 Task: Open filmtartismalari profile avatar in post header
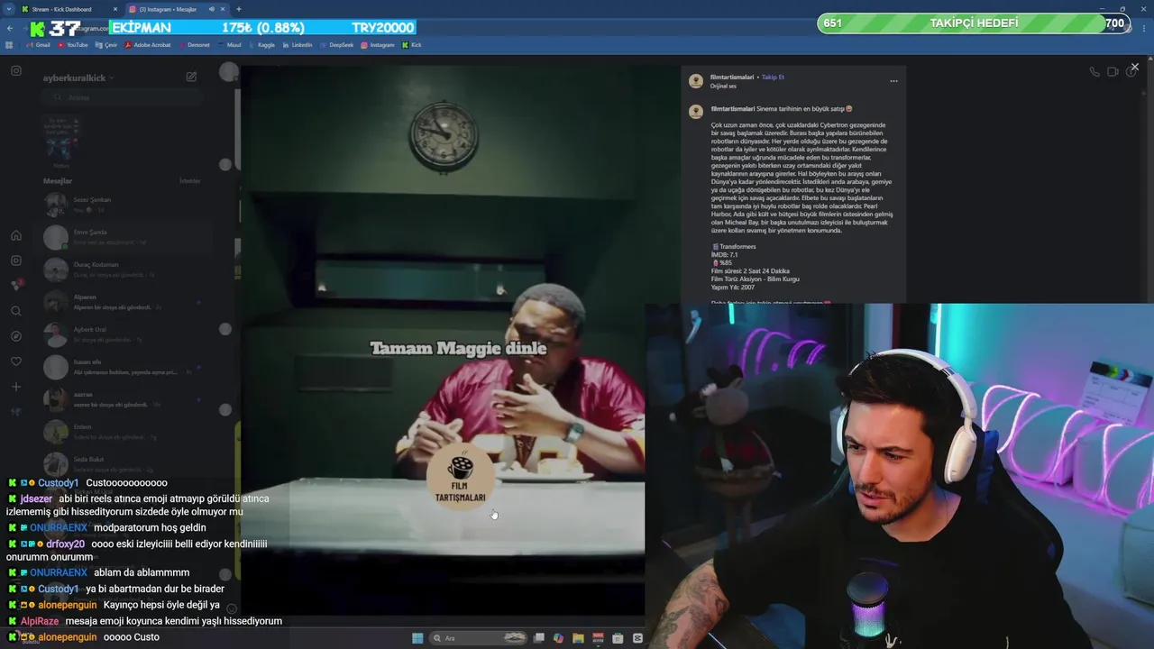(696, 81)
